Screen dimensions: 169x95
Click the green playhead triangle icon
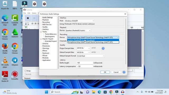pos(26,27)
